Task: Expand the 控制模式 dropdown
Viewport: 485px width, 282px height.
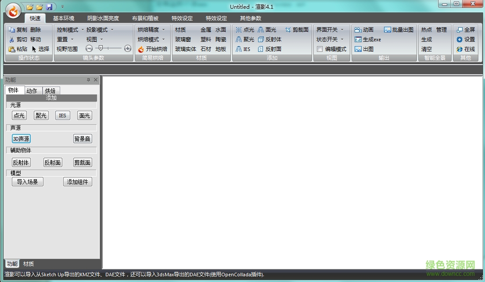Action: [70, 30]
